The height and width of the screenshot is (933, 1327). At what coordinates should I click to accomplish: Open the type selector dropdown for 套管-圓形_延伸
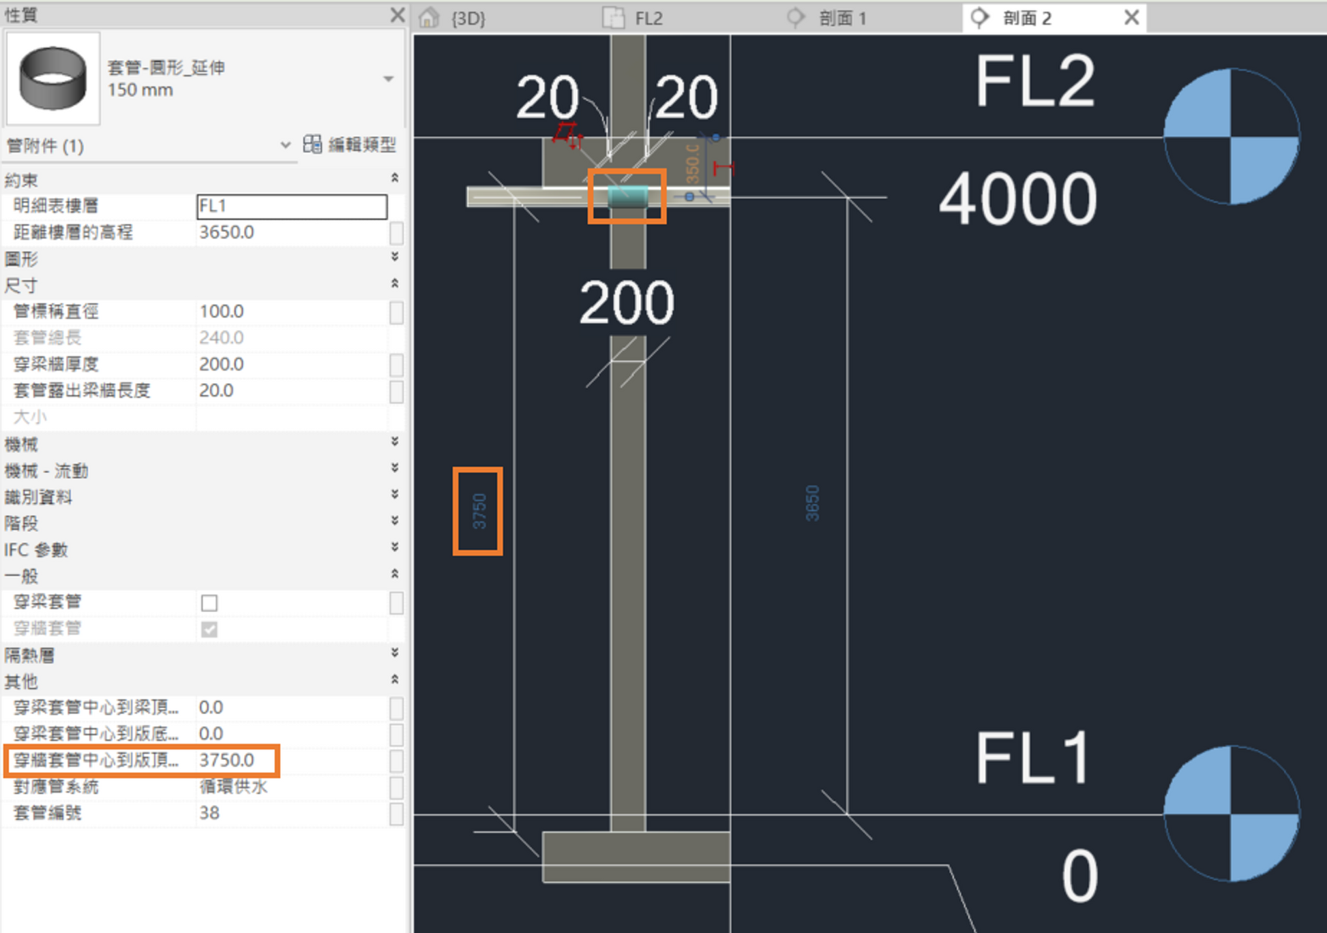tap(388, 79)
